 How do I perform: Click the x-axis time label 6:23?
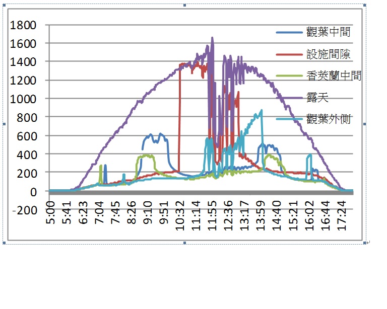pos(83,212)
